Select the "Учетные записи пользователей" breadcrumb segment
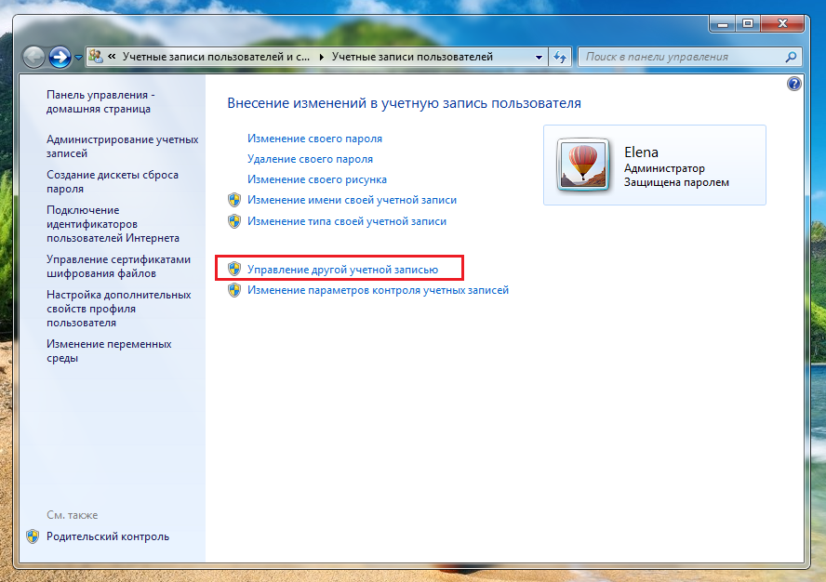 412,57
